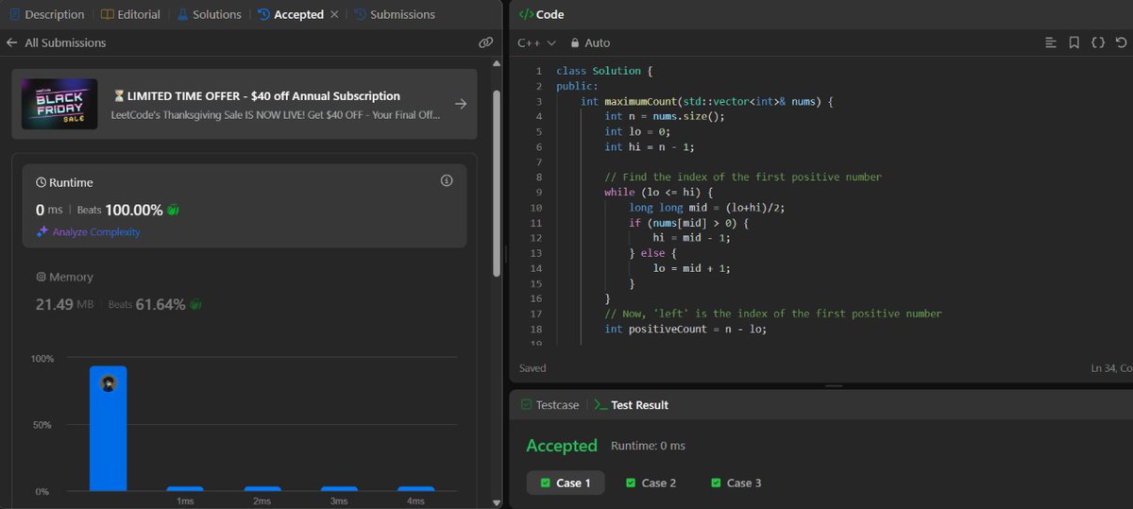Click the Memory chip icon
The height and width of the screenshot is (509, 1133).
[41, 278]
